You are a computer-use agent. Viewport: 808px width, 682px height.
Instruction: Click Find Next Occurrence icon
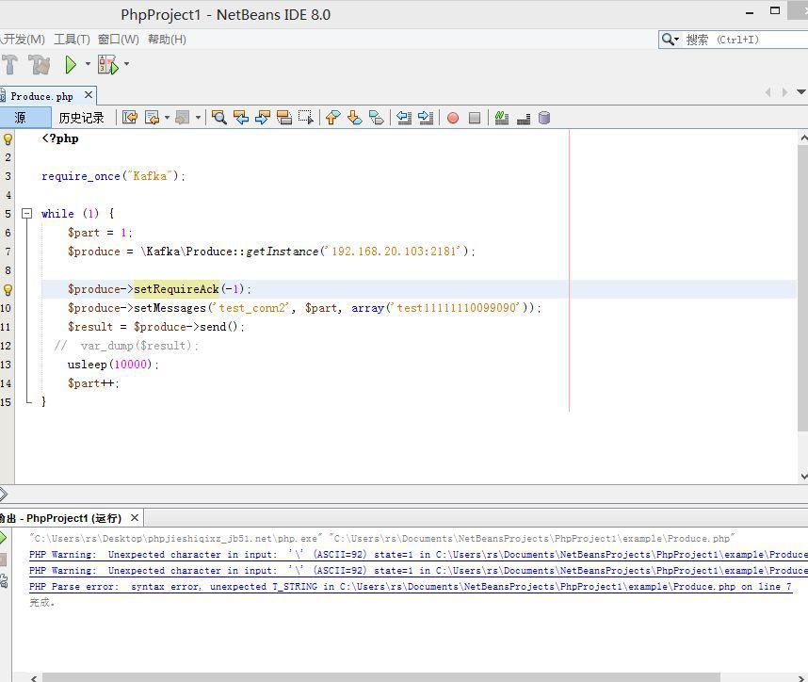263,118
